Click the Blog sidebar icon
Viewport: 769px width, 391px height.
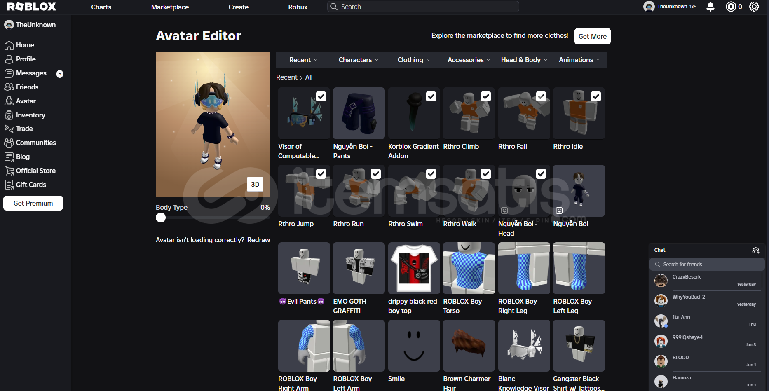[x=9, y=157]
